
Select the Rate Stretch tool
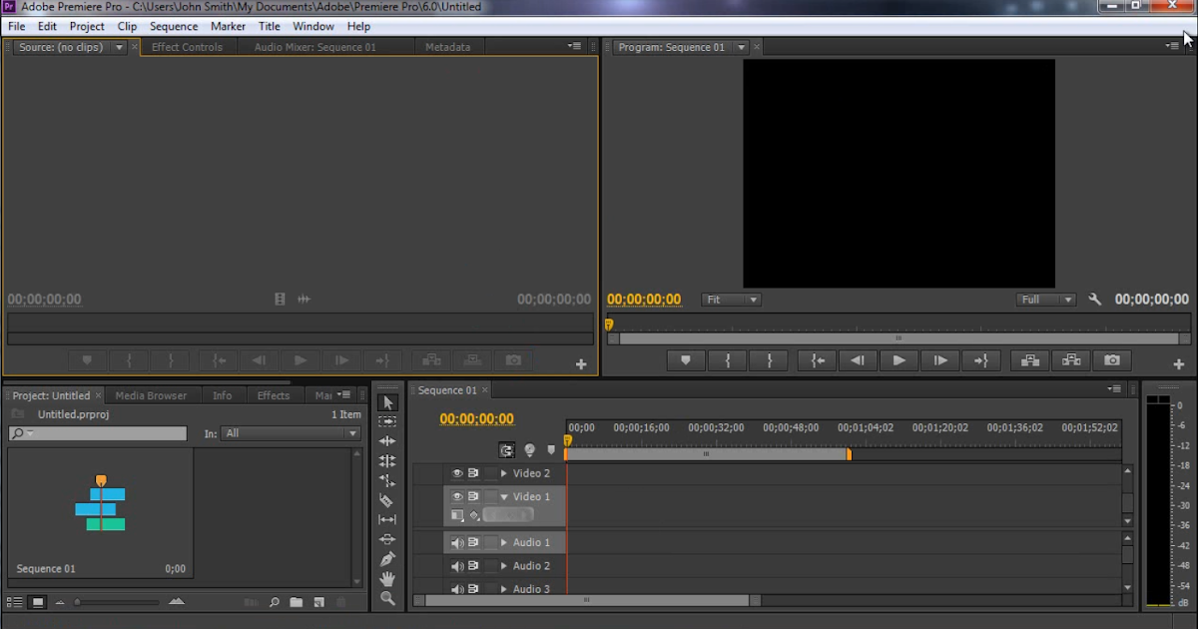coord(388,480)
